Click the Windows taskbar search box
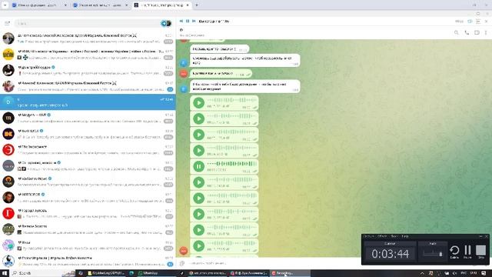Image resolution: width=492 pixels, height=277 pixels. pos(42,273)
